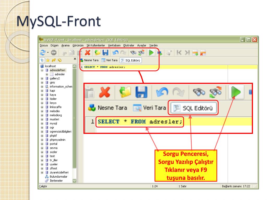
Task: Expand the phpmyadmin database node
Action: click(x=42, y=140)
